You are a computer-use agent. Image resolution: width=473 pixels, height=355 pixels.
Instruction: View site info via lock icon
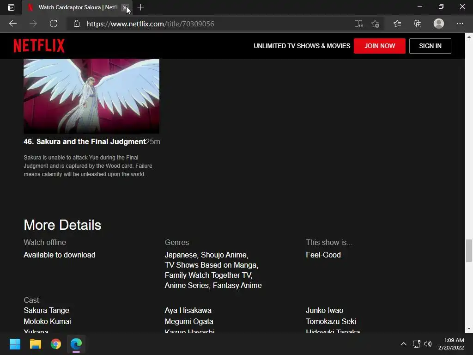click(x=77, y=24)
